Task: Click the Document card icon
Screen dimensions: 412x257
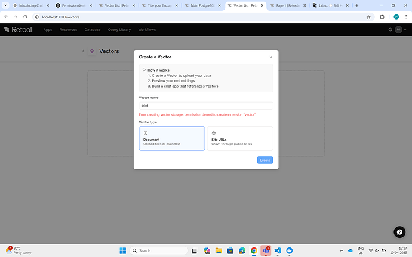Action: coord(146,133)
